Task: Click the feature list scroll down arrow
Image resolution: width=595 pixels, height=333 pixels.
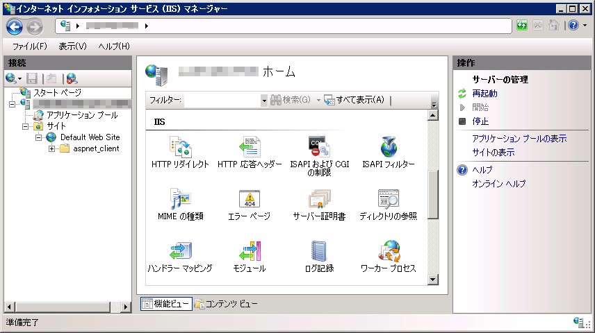Action: point(433,280)
